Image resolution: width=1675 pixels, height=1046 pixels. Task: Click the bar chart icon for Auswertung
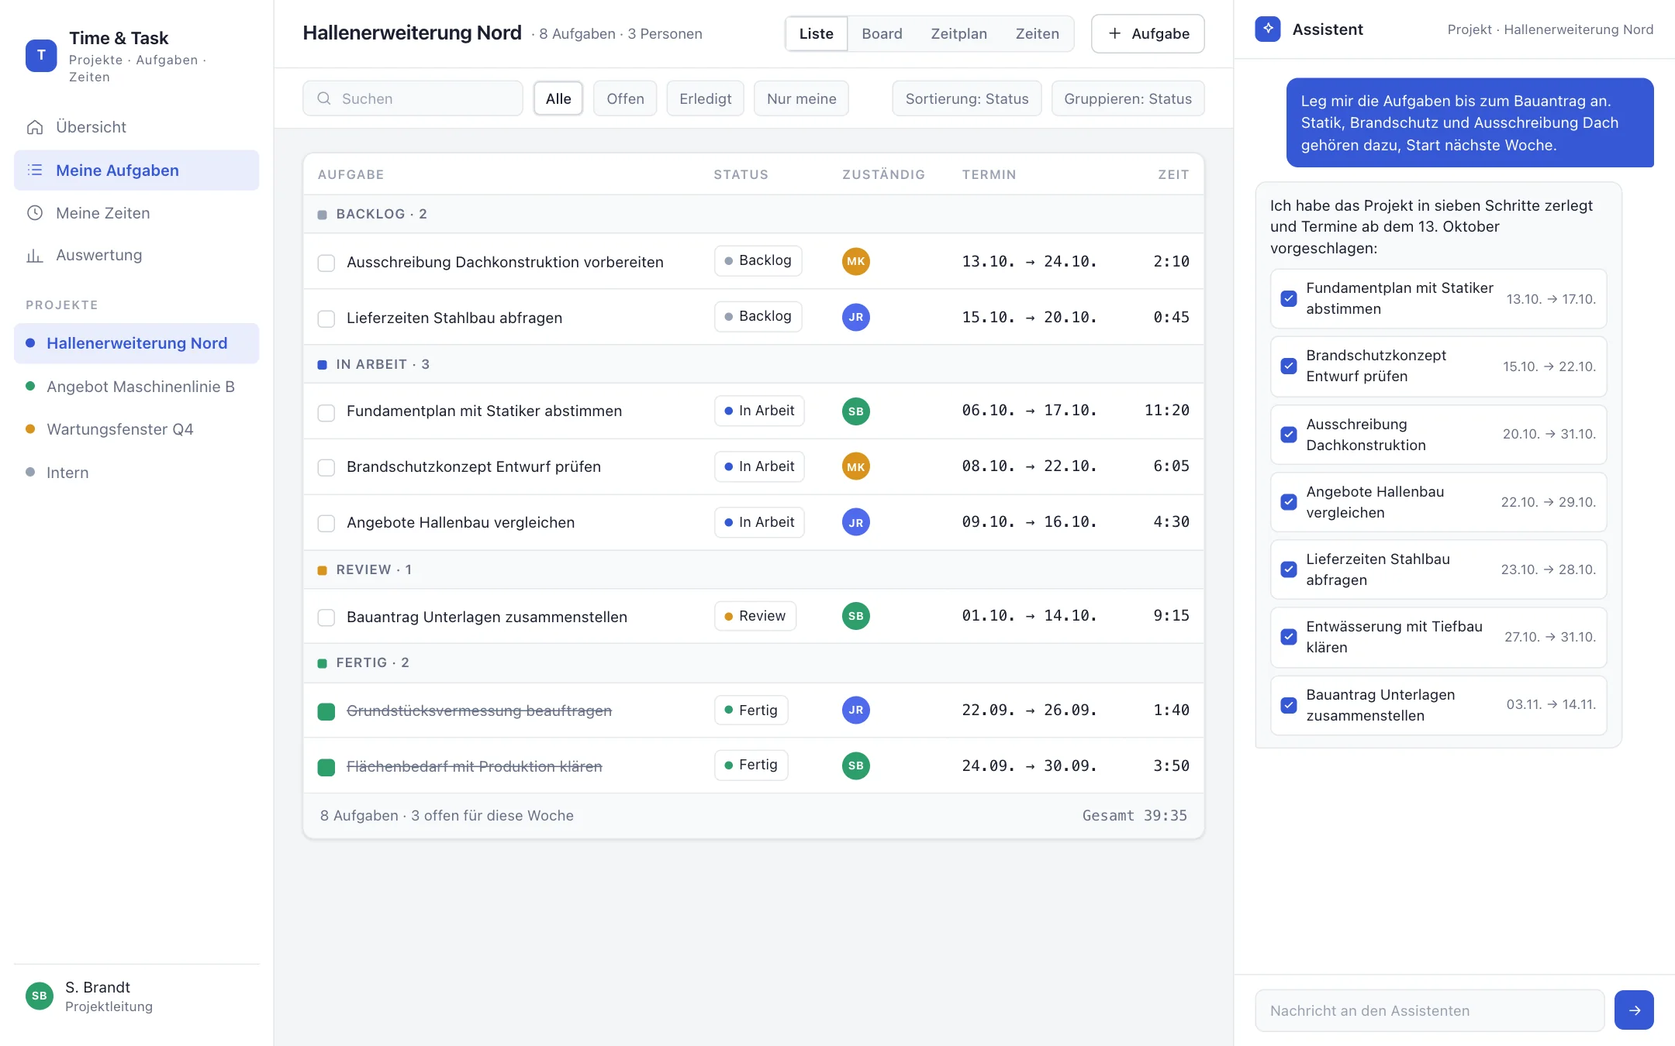[35, 255]
